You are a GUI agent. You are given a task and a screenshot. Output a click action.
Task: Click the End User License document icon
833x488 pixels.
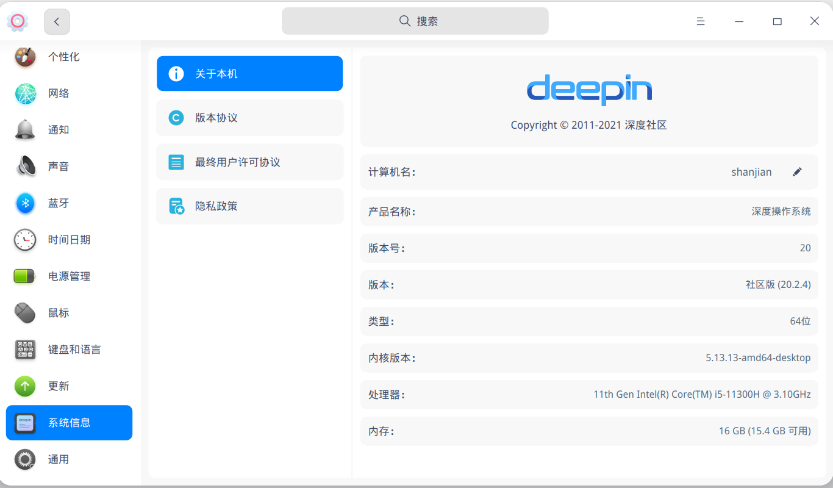[x=176, y=162]
